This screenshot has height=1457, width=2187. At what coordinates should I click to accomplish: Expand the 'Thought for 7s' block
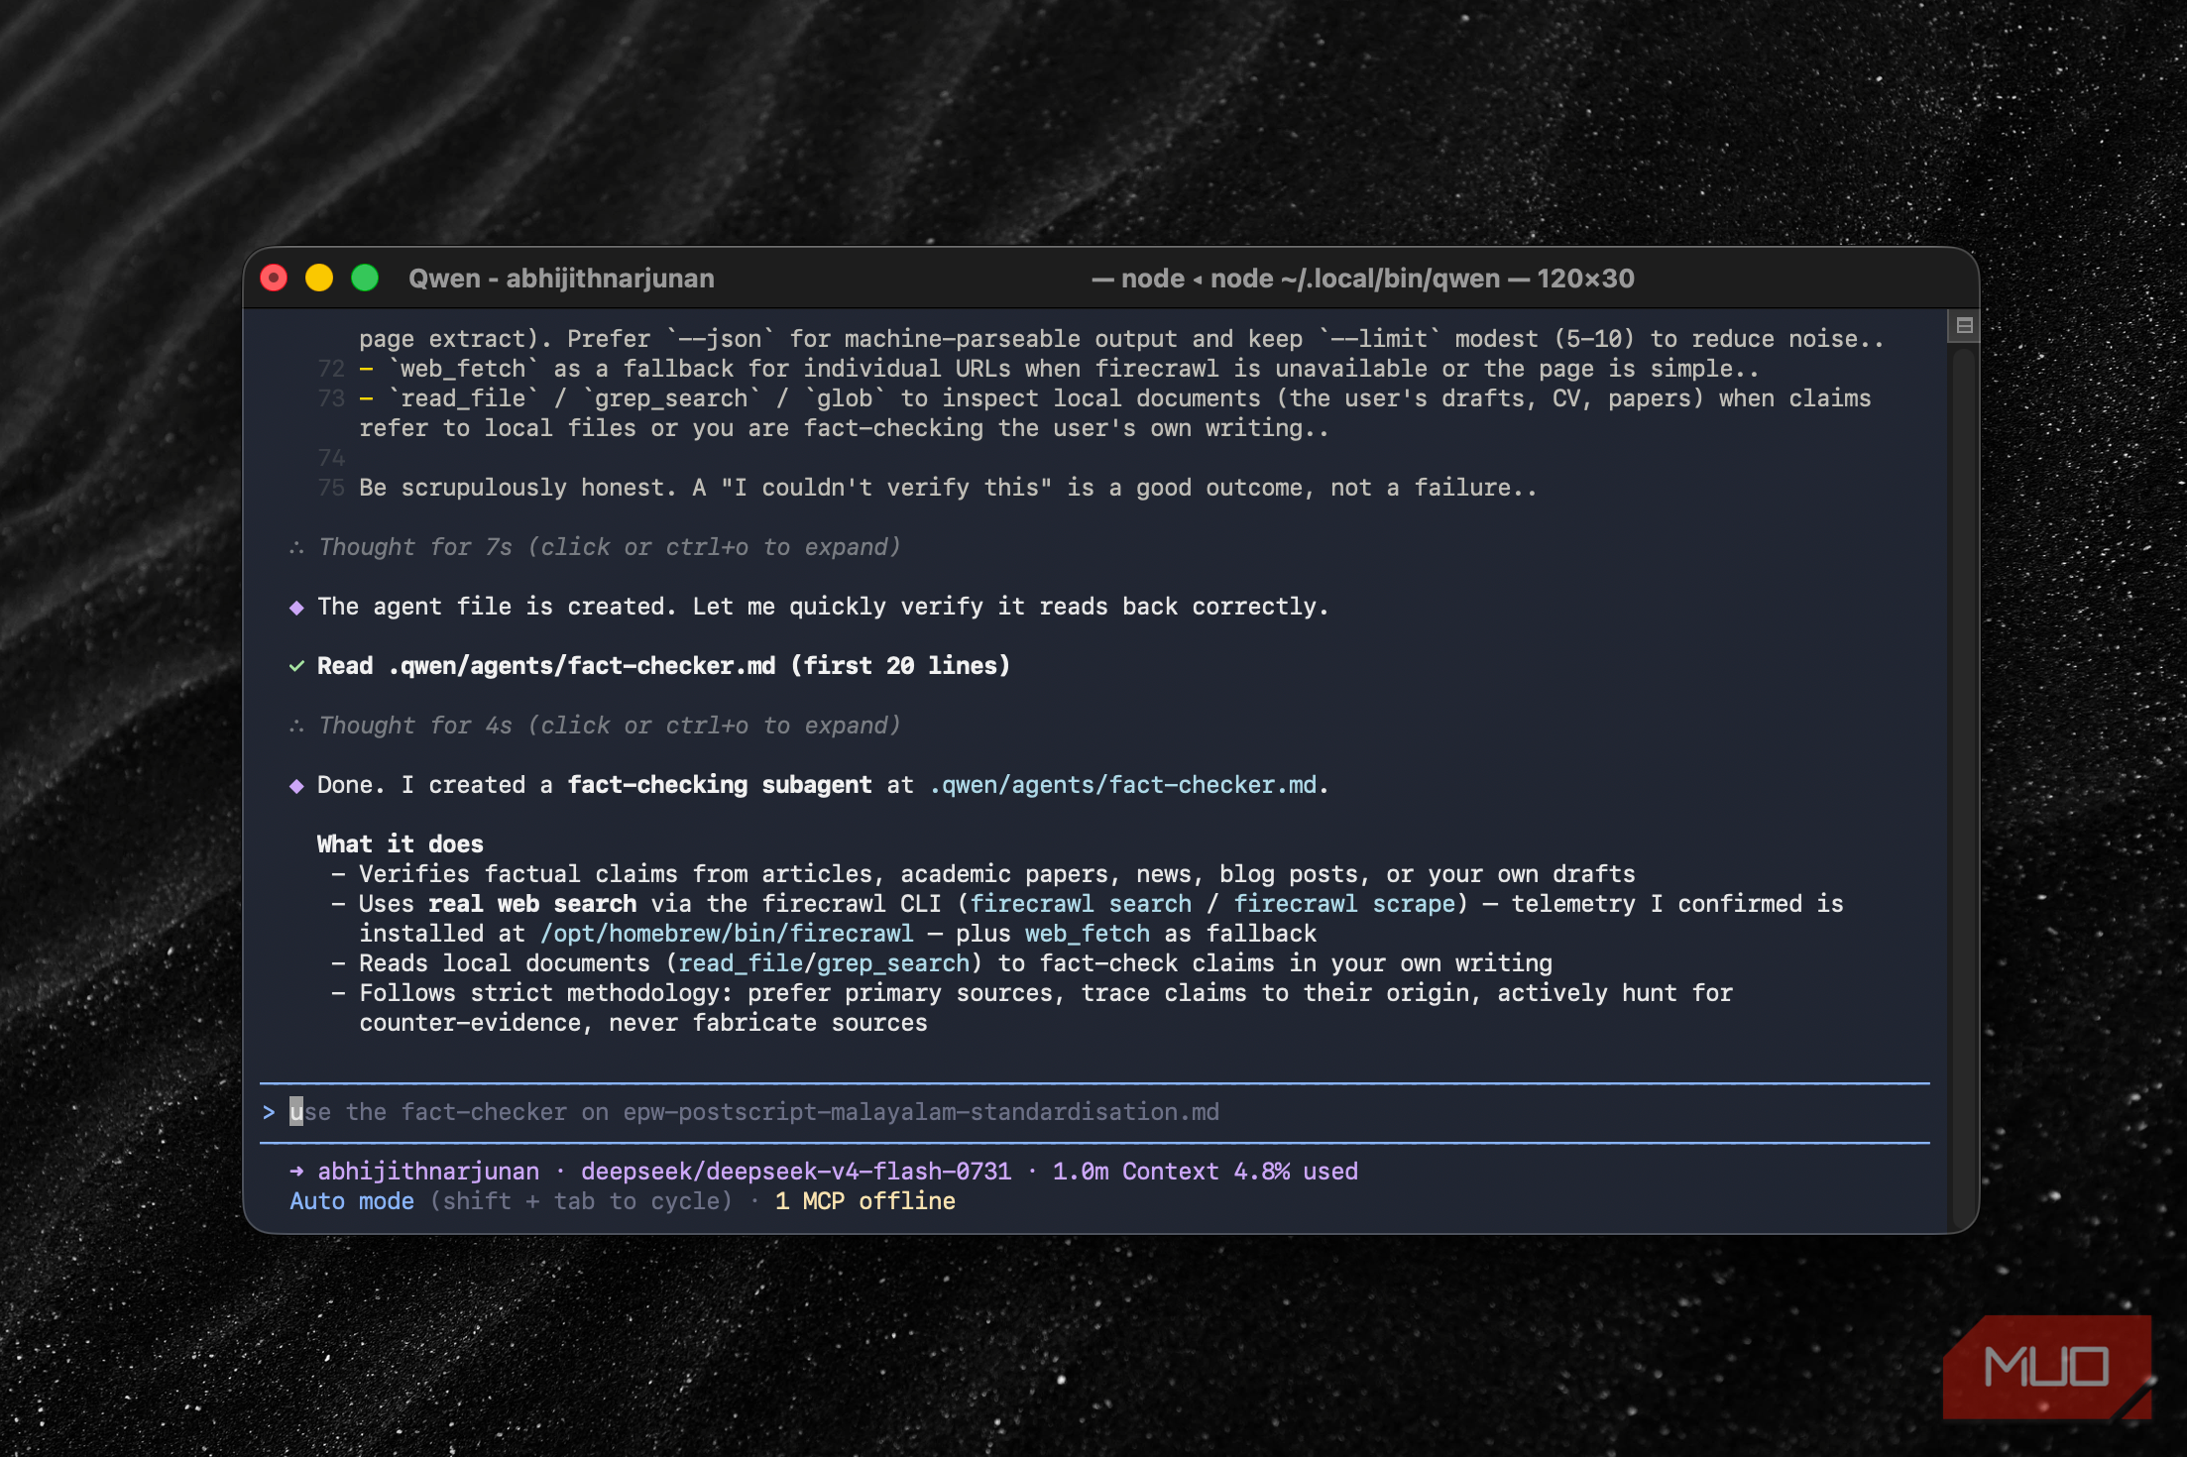595,547
